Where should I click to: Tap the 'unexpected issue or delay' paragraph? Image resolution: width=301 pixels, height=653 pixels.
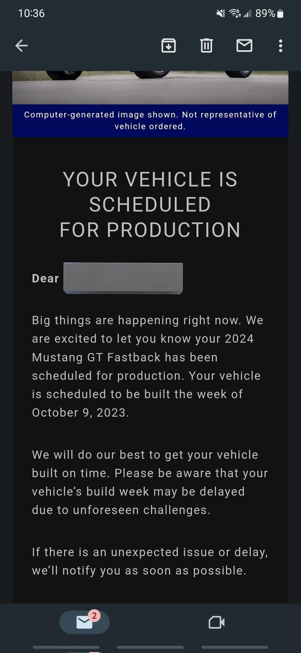(150, 561)
